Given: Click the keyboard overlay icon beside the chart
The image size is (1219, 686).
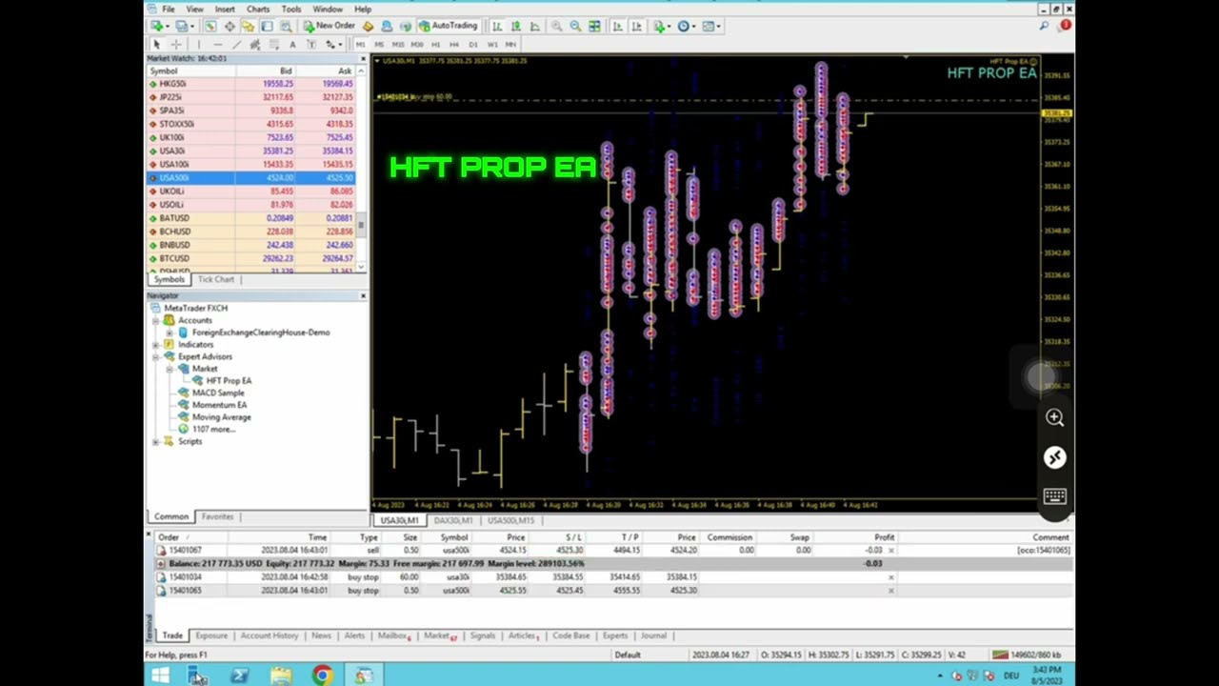Looking at the screenshot, I should [x=1054, y=496].
